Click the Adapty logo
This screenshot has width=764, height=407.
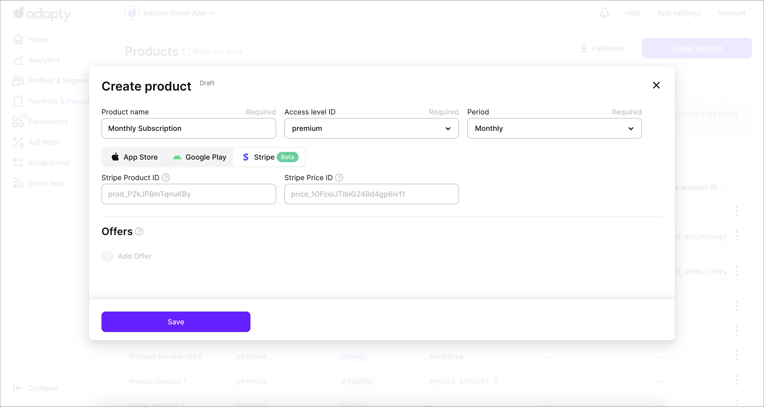(x=42, y=14)
